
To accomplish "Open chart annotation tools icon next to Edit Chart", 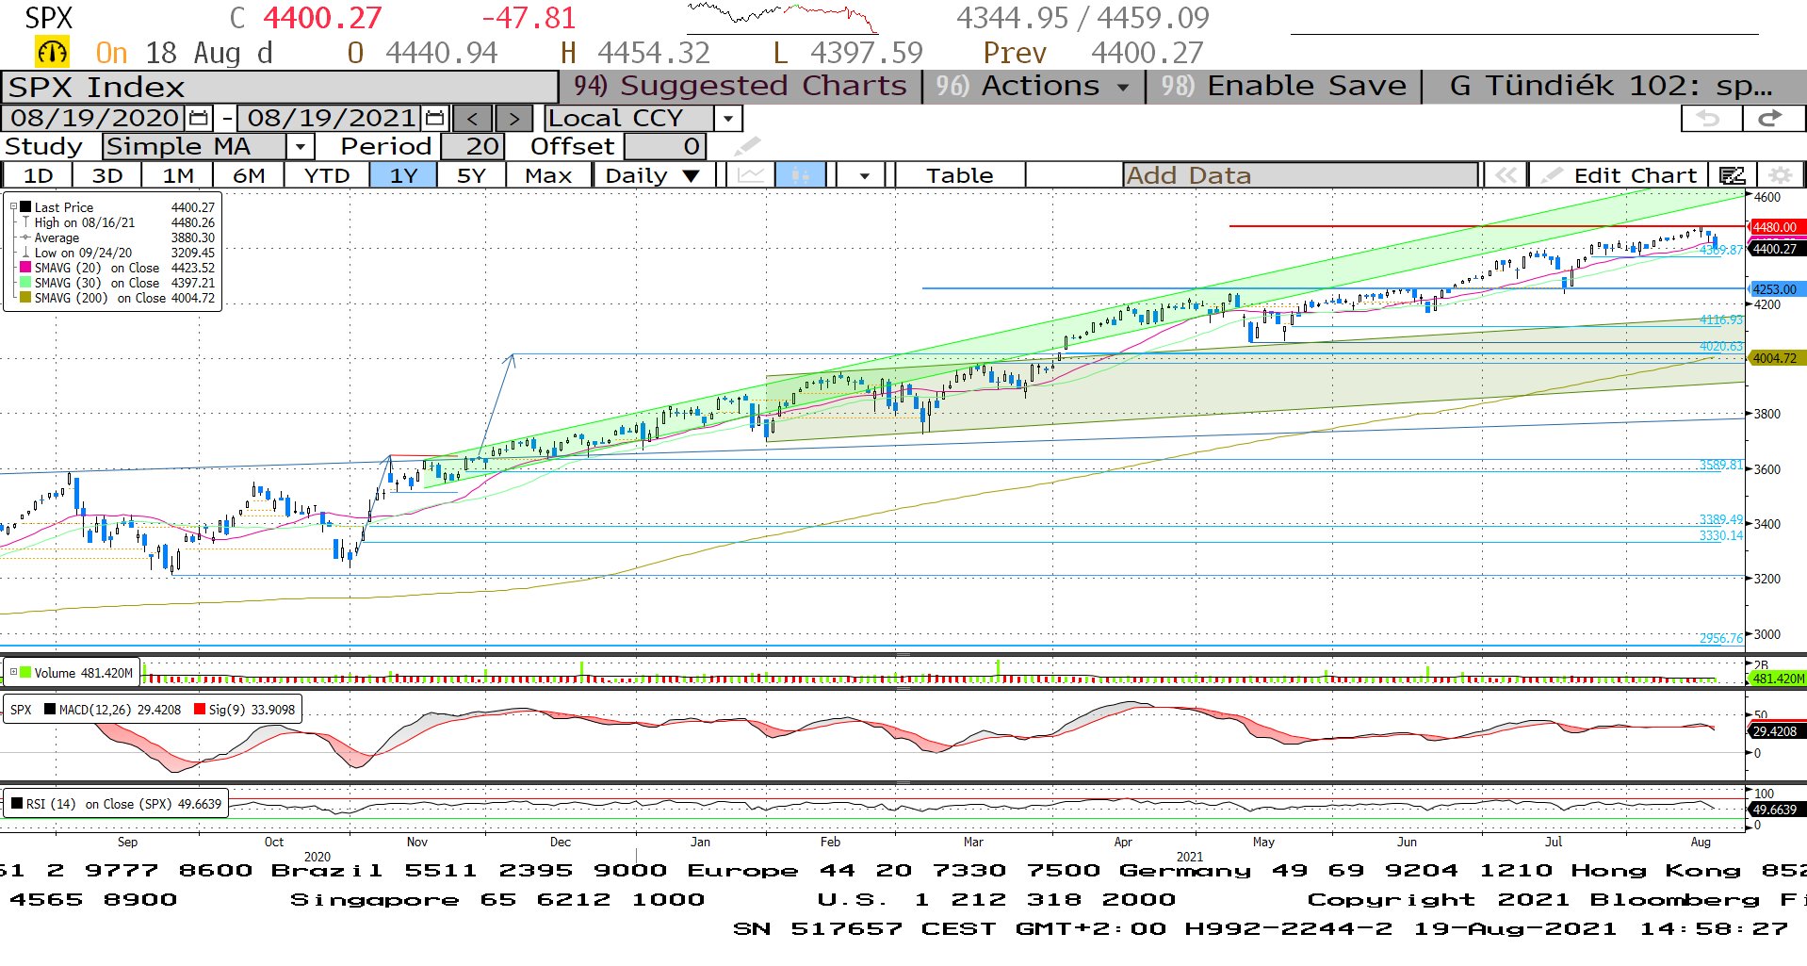I will (1732, 175).
